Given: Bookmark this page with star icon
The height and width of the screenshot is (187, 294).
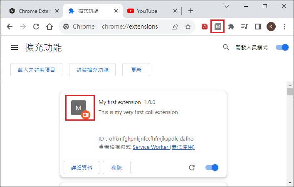Looking at the screenshot, I should [188, 27].
